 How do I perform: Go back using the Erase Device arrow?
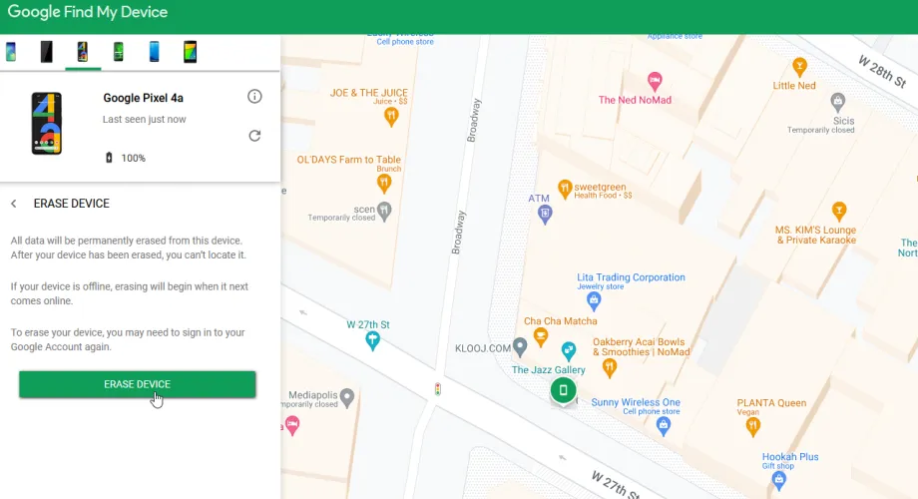click(x=14, y=204)
